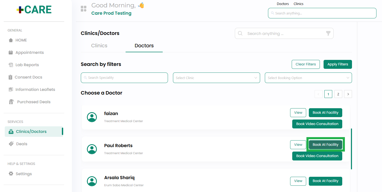This screenshot has width=382, height=192.
Task: Click the top Search anything field
Action: click(x=322, y=13)
